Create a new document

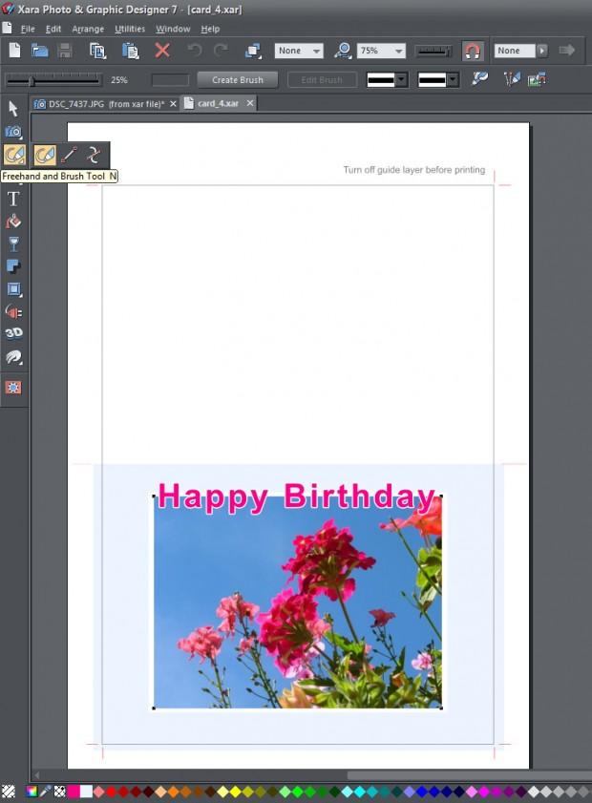15,51
